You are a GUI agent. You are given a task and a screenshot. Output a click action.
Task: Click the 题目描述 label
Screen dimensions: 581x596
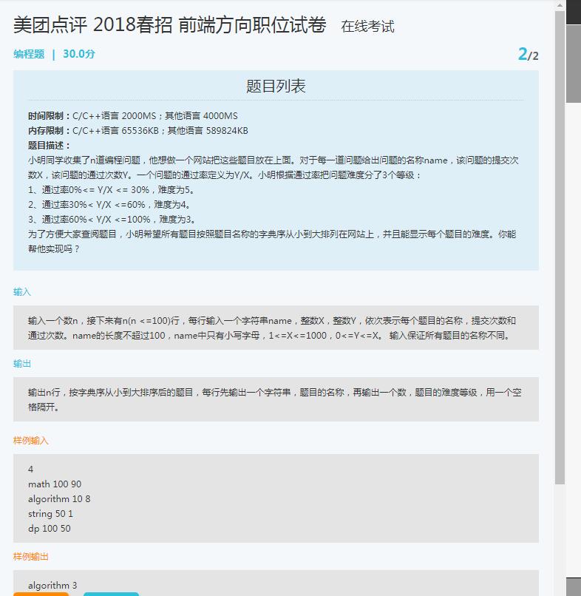point(49,146)
